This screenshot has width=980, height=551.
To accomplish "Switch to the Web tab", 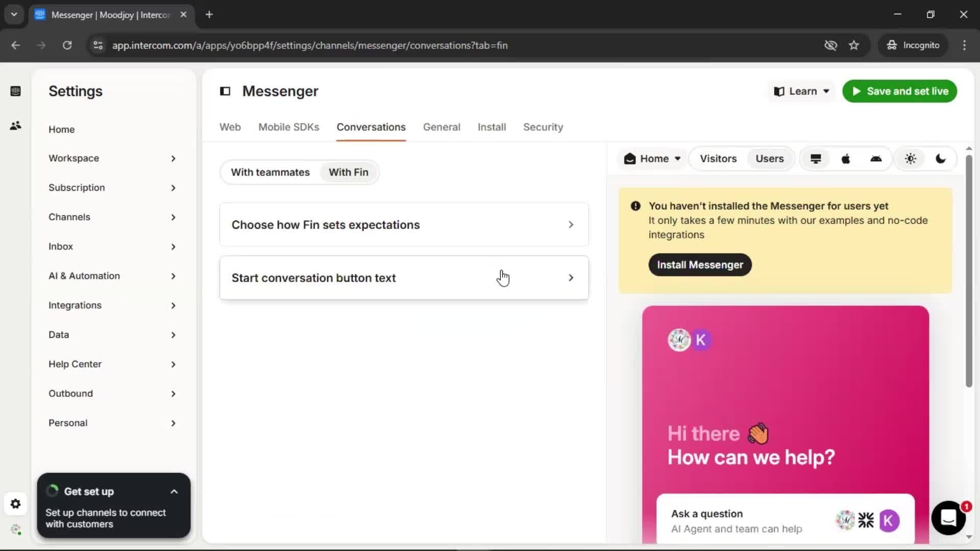I will click(230, 127).
